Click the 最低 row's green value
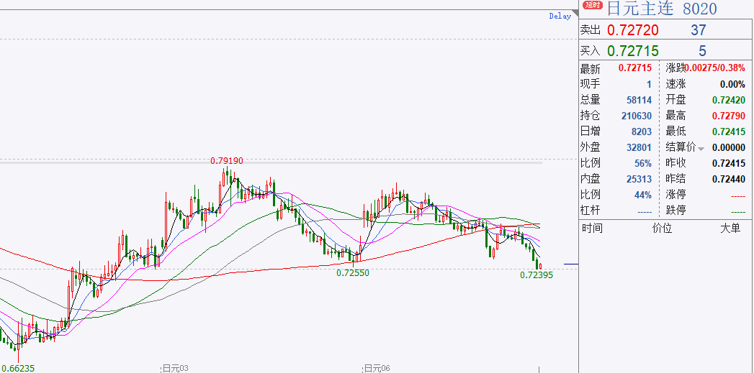The width and height of the screenshot is (754, 373). [x=729, y=131]
